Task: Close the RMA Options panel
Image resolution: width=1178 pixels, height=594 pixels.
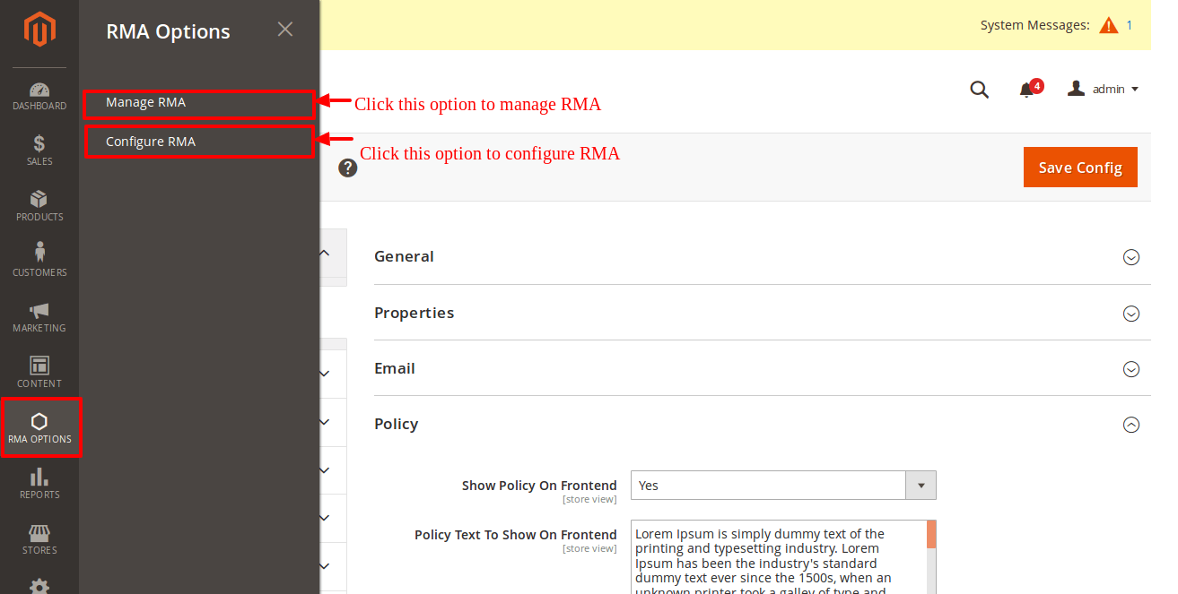Action: coord(285,30)
